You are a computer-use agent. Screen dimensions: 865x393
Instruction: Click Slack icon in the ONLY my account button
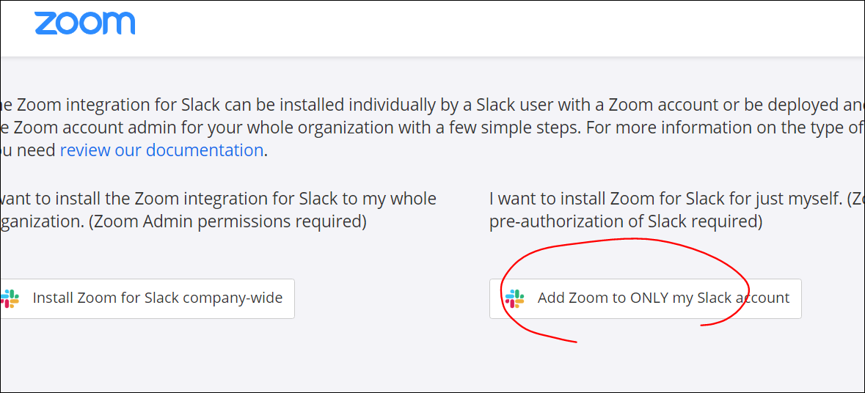pos(515,298)
